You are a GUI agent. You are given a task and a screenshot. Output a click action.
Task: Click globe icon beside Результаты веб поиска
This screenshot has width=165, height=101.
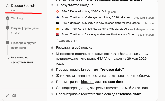click(52, 48)
